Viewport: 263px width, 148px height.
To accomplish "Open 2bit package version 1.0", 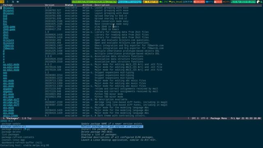I will (x=6, y=32).
